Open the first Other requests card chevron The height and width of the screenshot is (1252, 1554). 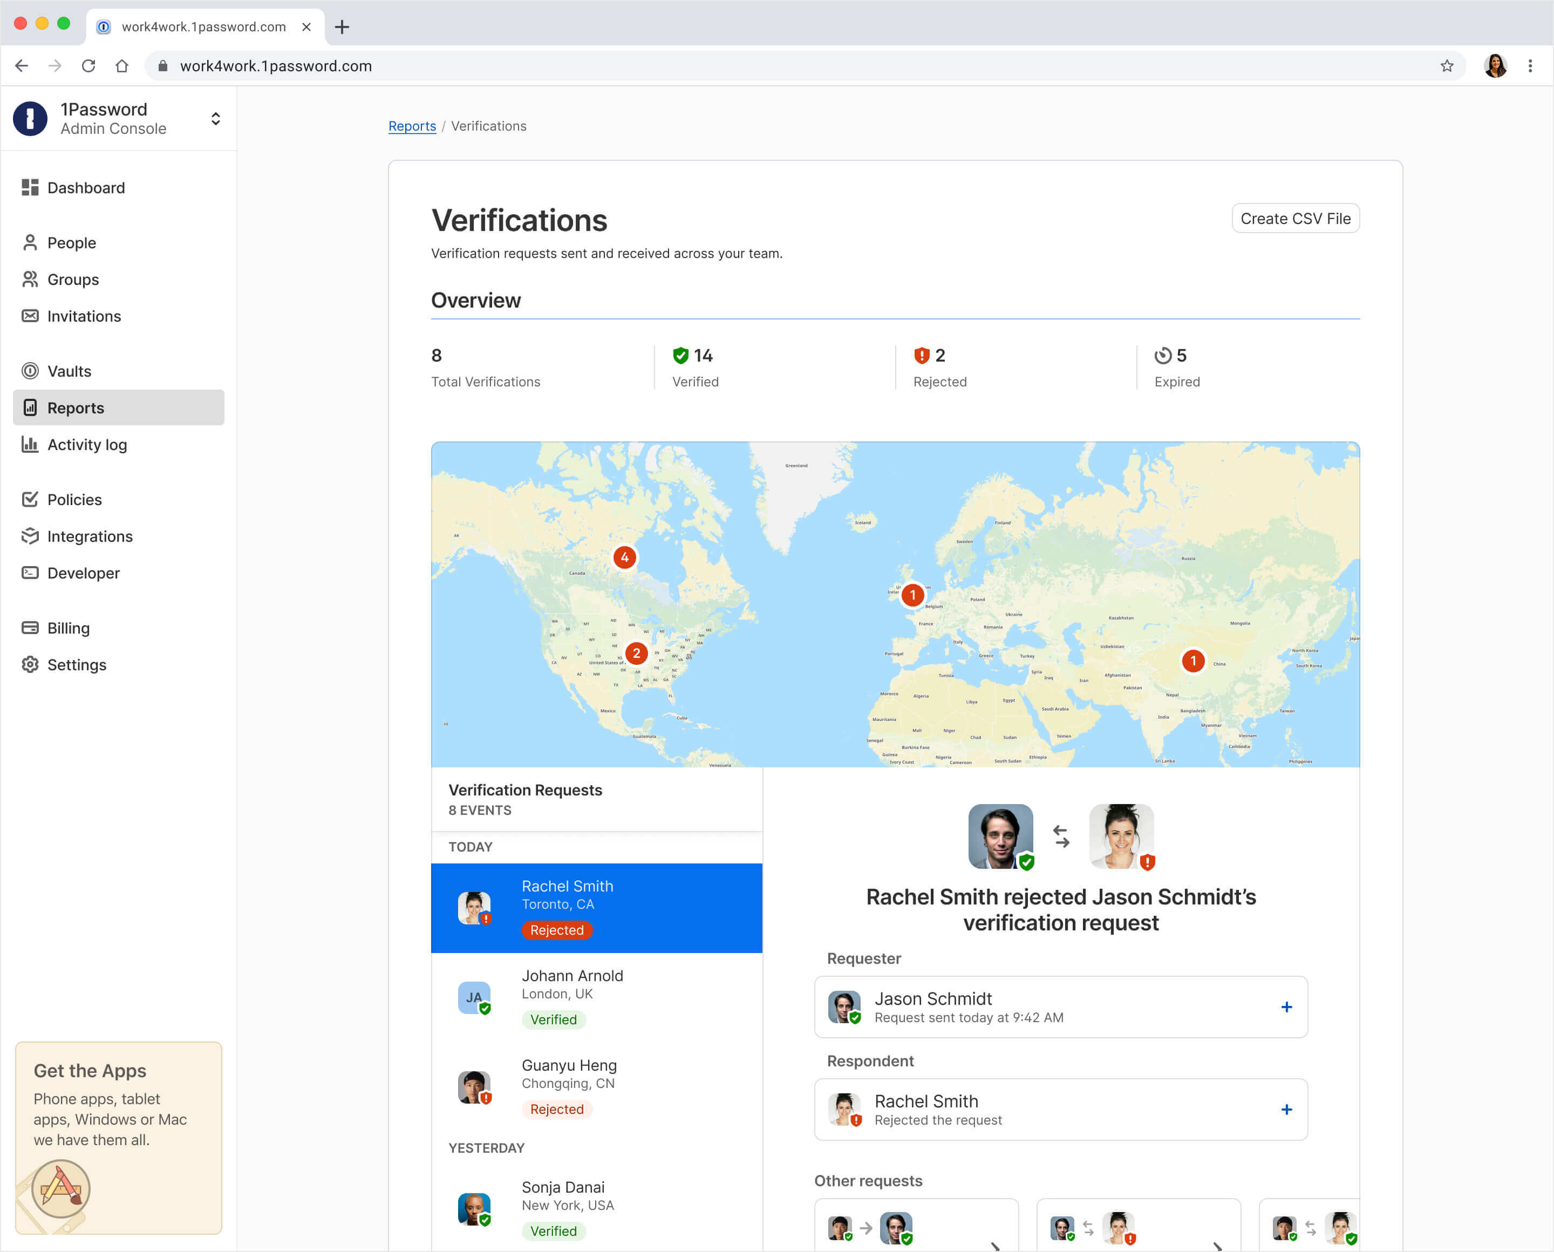pyautogui.click(x=995, y=1246)
